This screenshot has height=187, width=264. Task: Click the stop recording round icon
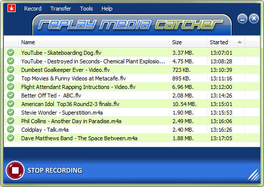(15, 170)
